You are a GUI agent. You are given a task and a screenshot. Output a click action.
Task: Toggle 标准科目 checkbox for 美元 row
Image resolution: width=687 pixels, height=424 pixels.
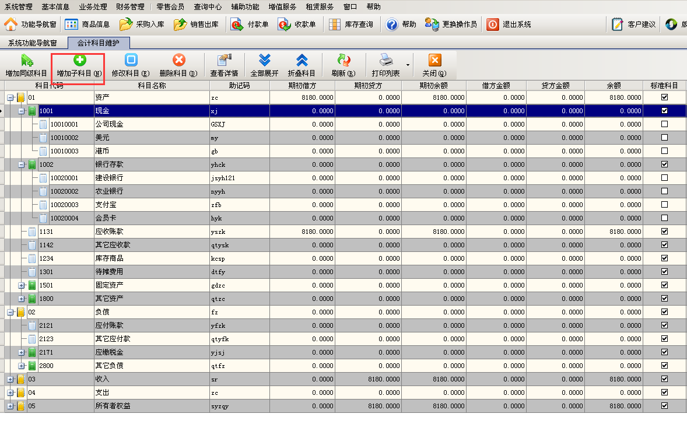pyautogui.click(x=664, y=138)
